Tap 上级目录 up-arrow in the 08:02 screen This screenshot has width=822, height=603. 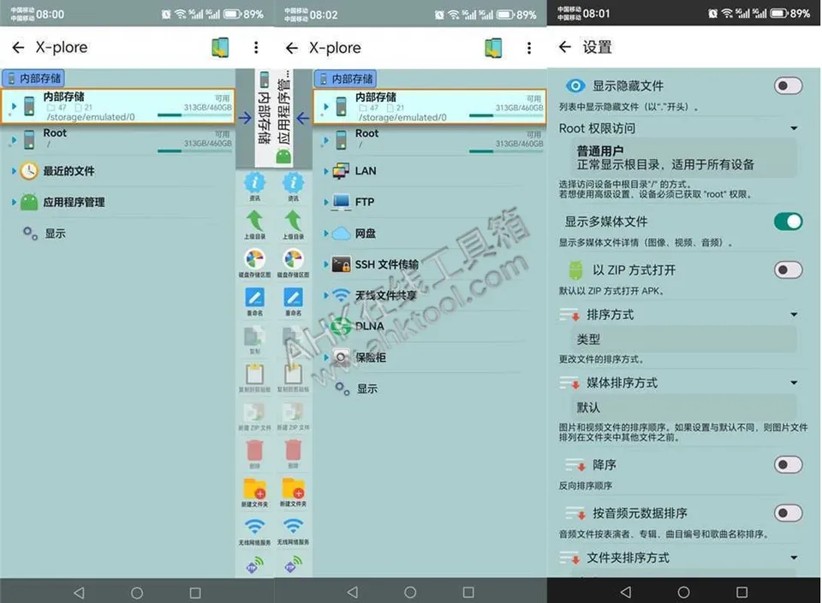pyautogui.click(x=293, y=221)
